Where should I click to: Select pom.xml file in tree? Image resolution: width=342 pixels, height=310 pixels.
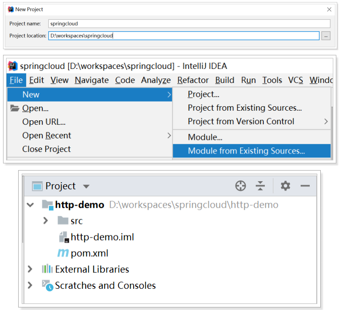(x=170, y=253)
